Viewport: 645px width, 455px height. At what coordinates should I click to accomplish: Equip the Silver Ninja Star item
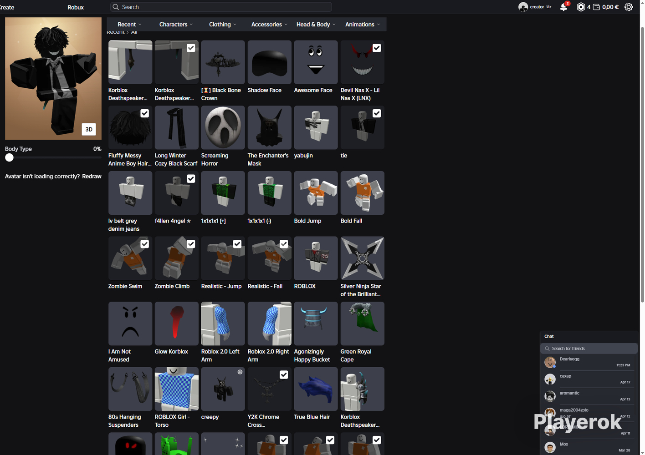coord(362,258)
